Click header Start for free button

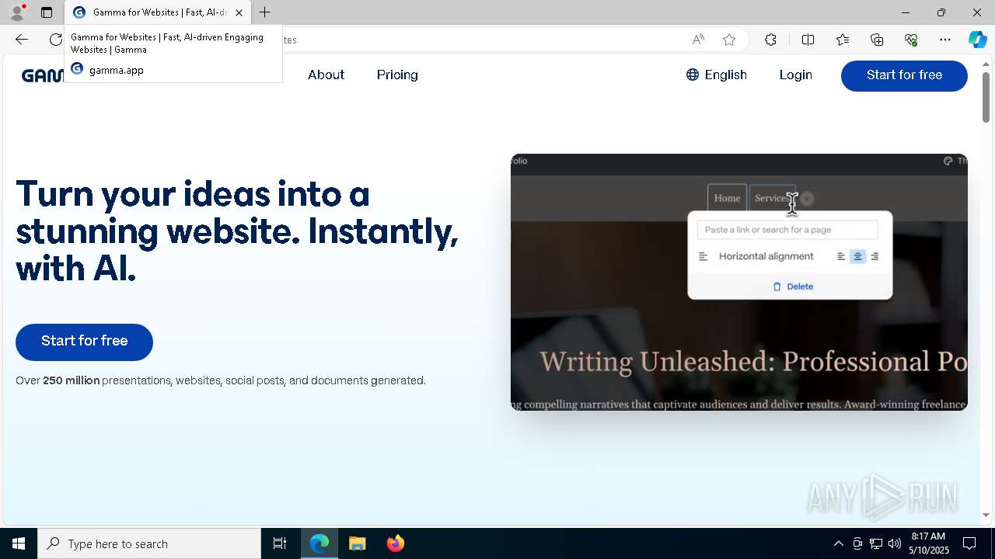pyautogui.click(x=904, y=75)
